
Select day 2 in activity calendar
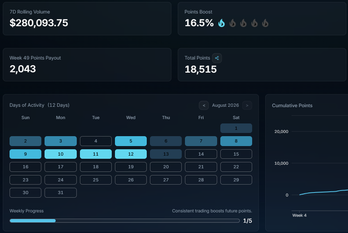(25, 141)
